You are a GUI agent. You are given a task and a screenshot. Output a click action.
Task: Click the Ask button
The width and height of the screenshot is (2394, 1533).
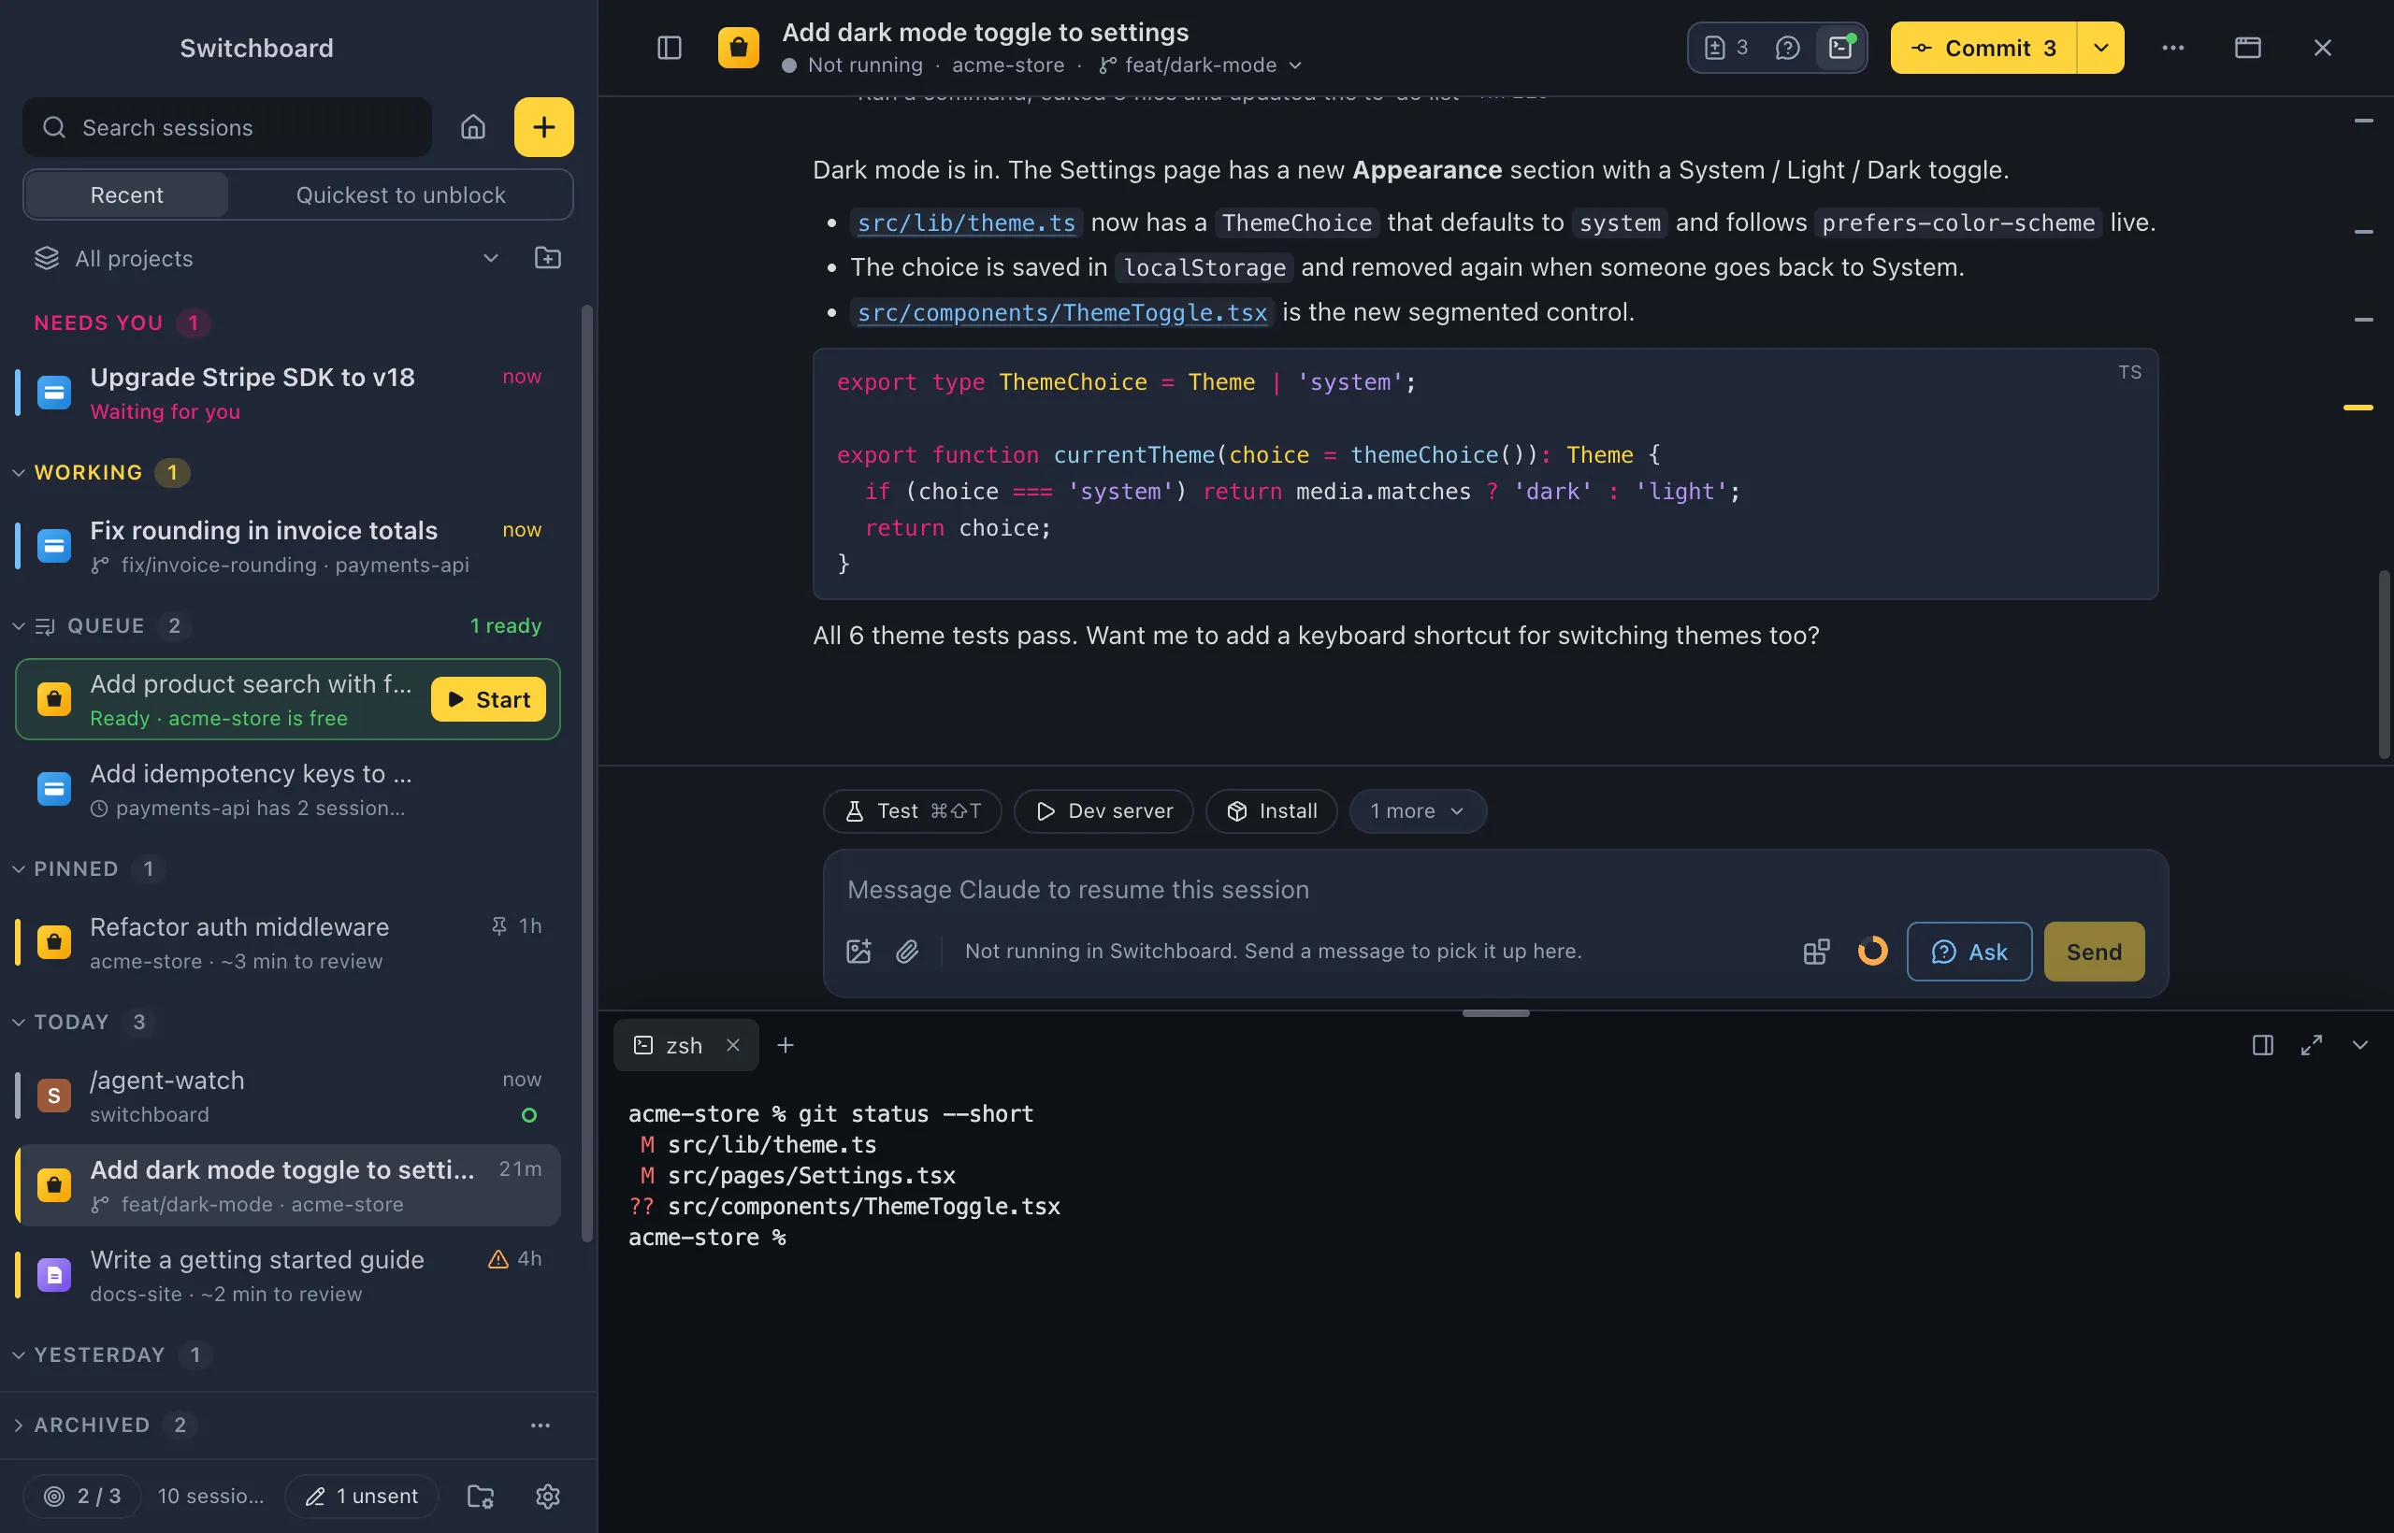pos(1969,952)
